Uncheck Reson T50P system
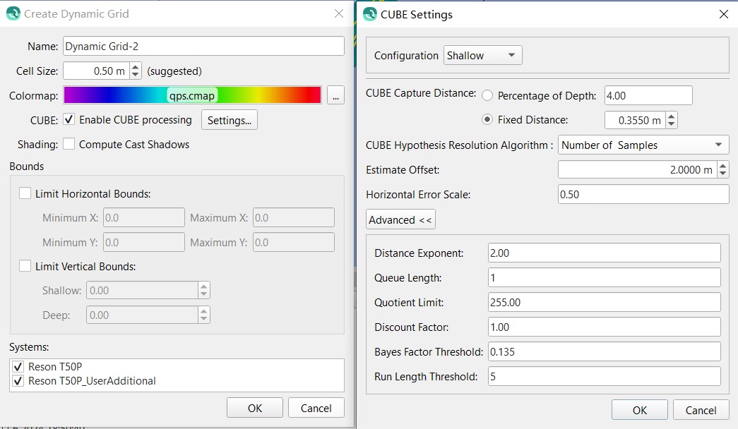 18,366
